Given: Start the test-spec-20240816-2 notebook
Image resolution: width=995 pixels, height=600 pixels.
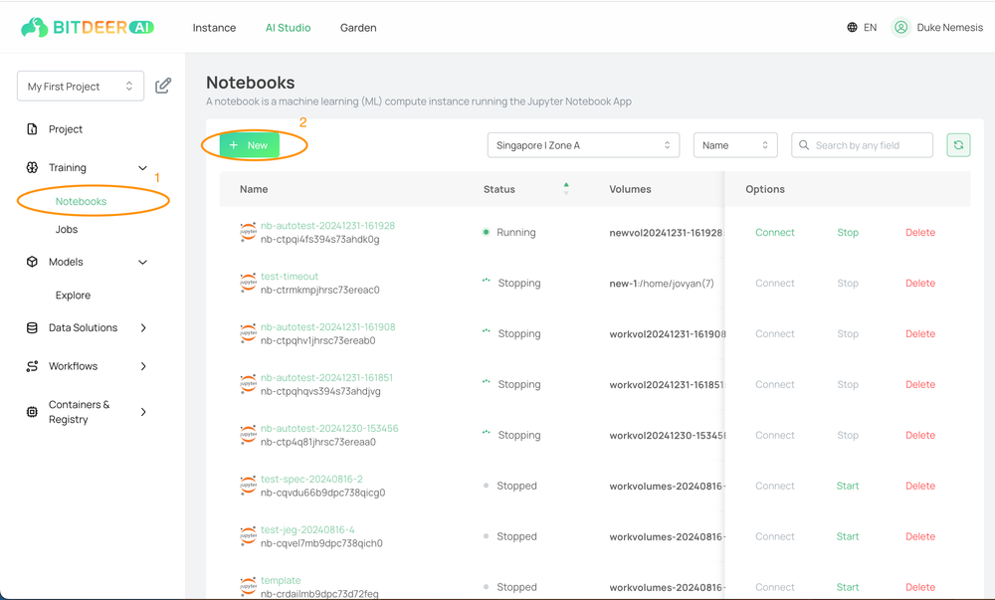Looking at the screenshot, I should pyautogui.click(x=847, y=486).
